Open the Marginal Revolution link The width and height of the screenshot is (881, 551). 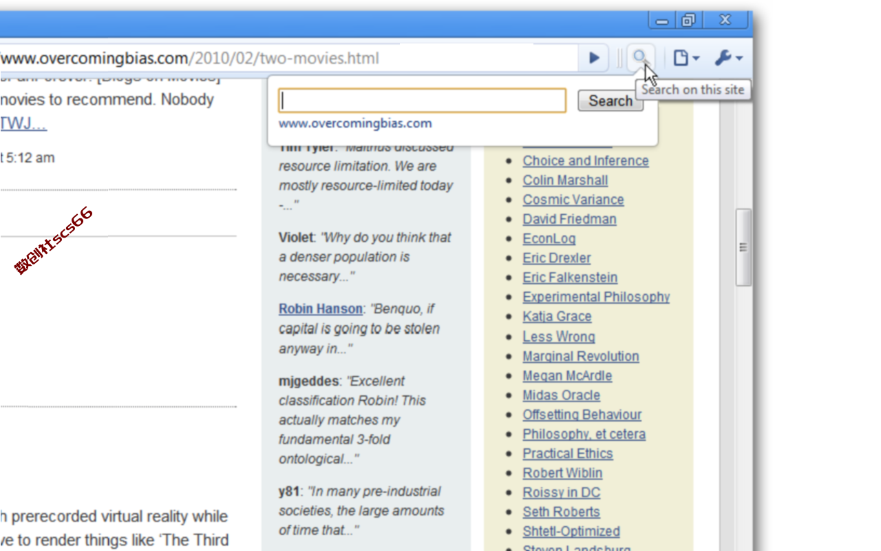[x=581, y=356]
